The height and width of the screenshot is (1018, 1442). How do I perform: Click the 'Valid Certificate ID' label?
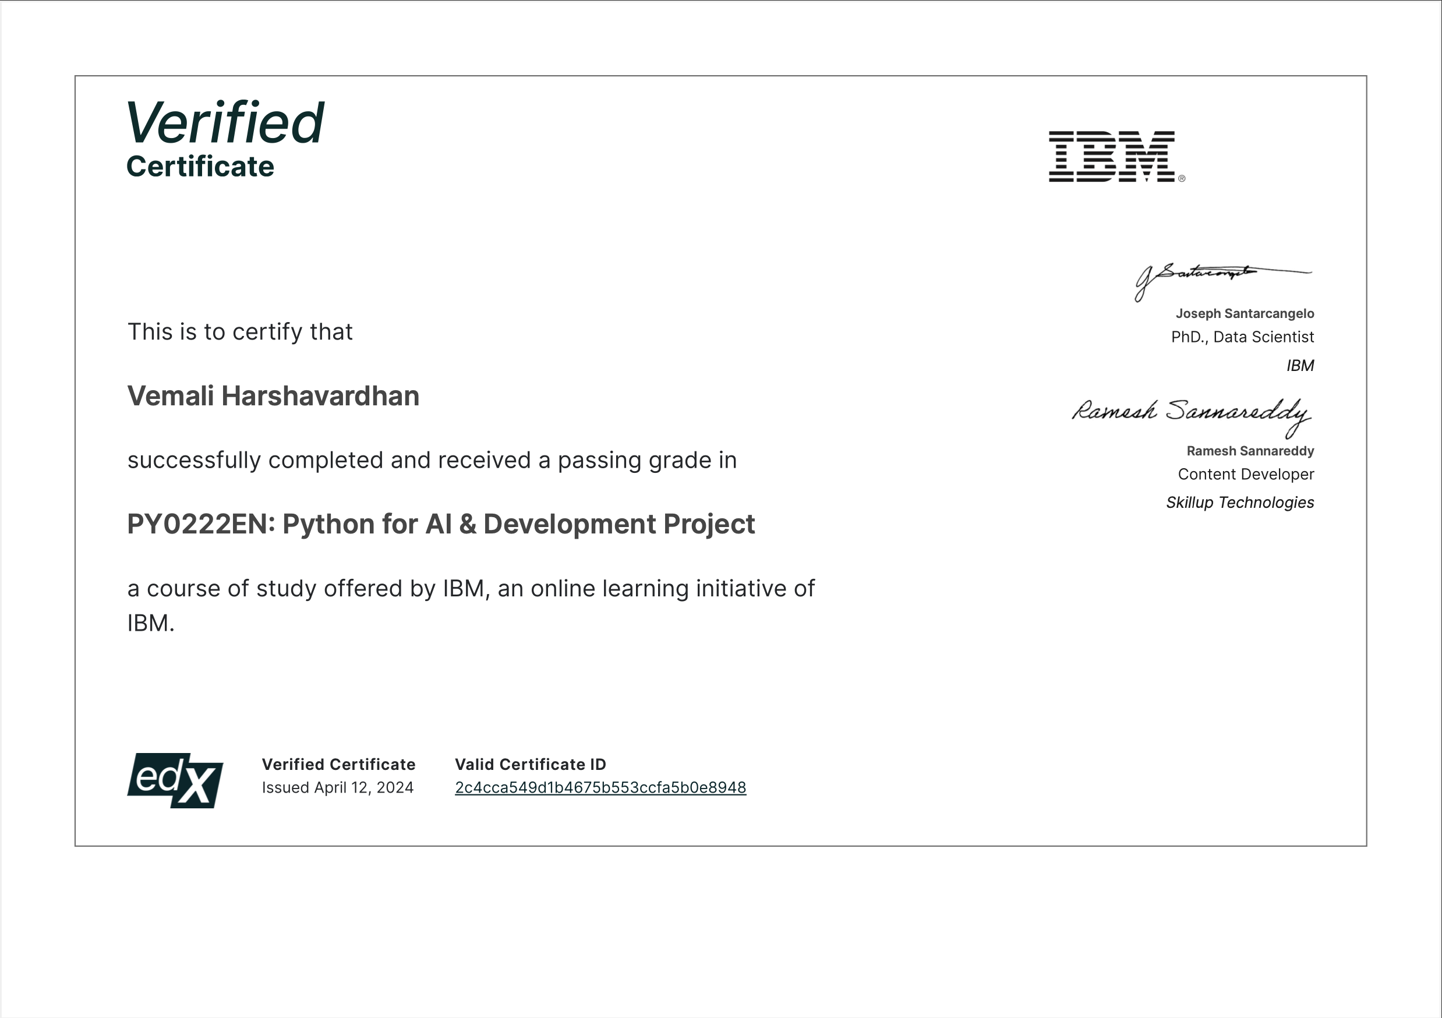(x=531, y=764)
